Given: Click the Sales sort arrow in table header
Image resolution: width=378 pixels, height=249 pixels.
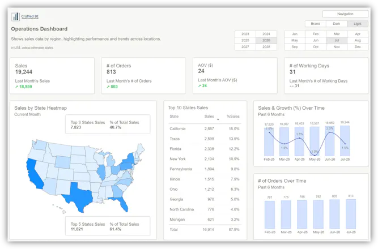Looking at the screenshot, I should 218,119.
